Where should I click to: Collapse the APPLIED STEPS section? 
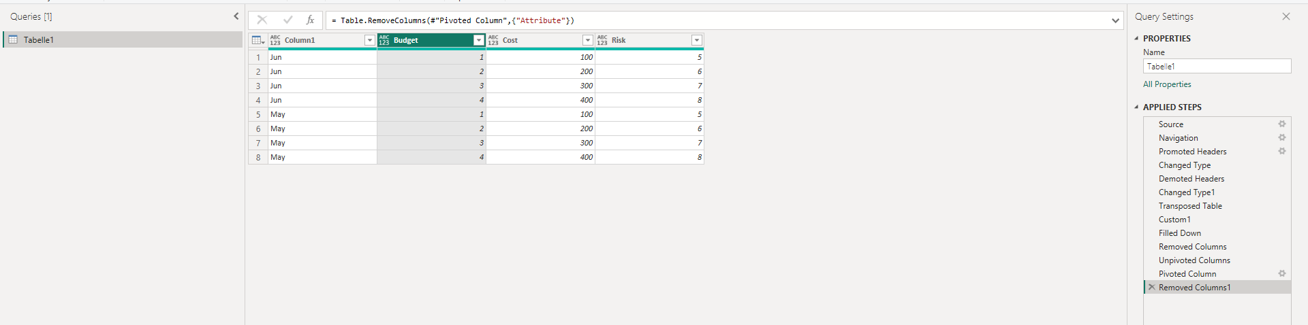tap(1136, 107)
